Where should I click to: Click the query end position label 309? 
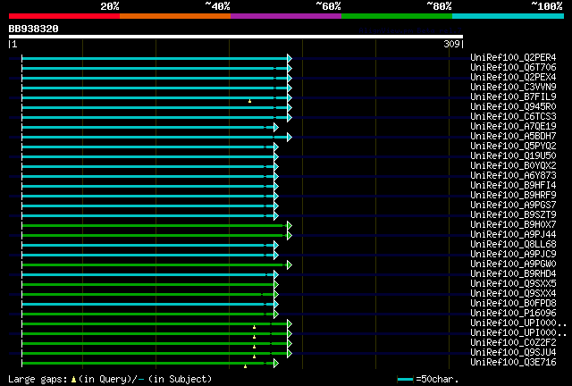click(451, 44)
